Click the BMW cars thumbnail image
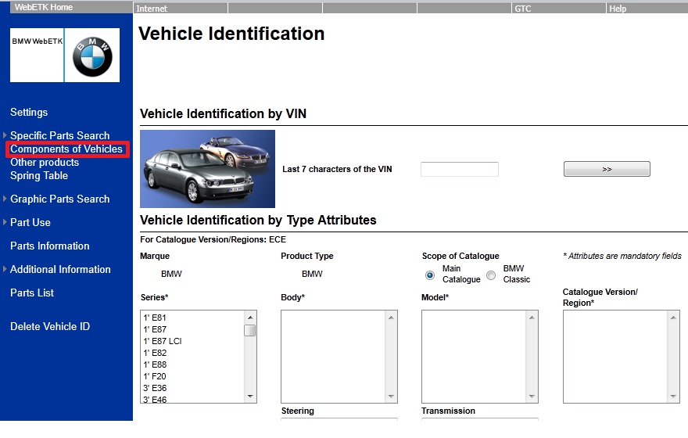Viewport: 688px width, 438px height. (x=207, y=169)
